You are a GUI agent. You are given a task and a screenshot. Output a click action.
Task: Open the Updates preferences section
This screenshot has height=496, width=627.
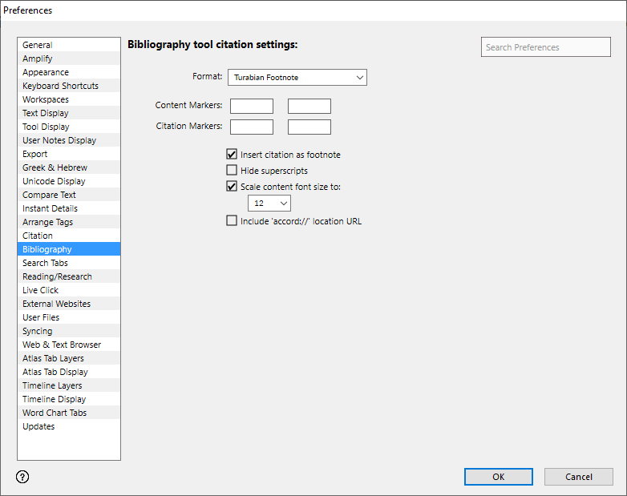[38, 426]
